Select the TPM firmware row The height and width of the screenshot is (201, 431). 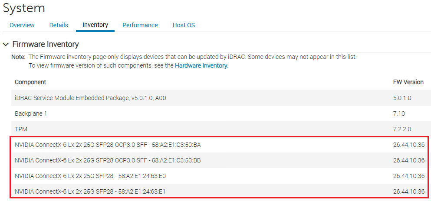(x=21, y=129)
